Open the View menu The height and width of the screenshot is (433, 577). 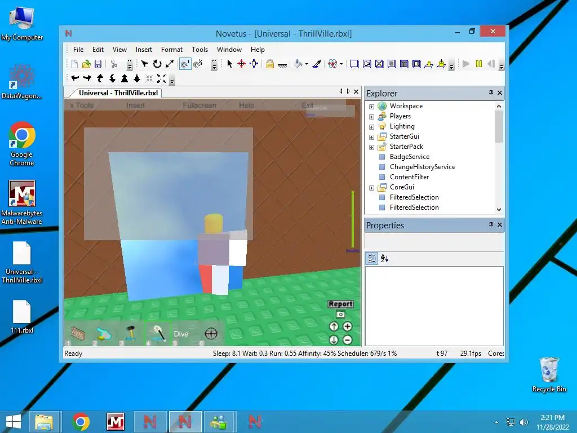(119, 50)
